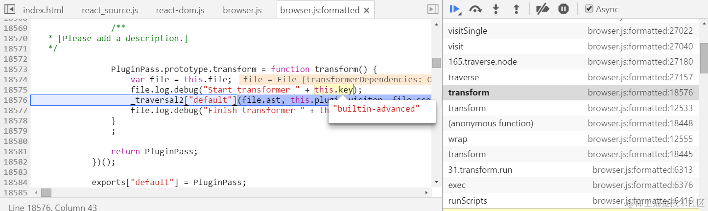Click the call stack panel scrollbar thumb
The image size is (708, 211).
click(704, 58)
